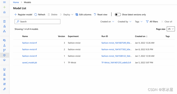The height and width of the screenshot is (94, 177).
Task: Select the Models cube icon in sidebar
Action: tap(4, 55)
